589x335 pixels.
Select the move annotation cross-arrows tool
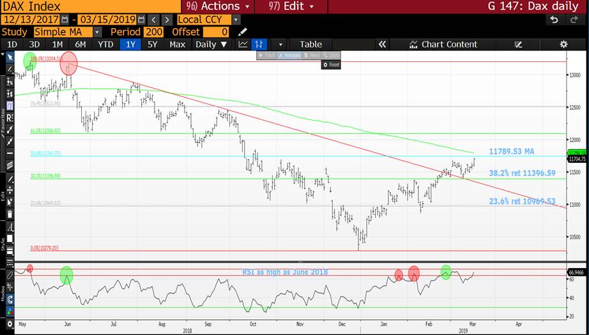tap(10, 191)
